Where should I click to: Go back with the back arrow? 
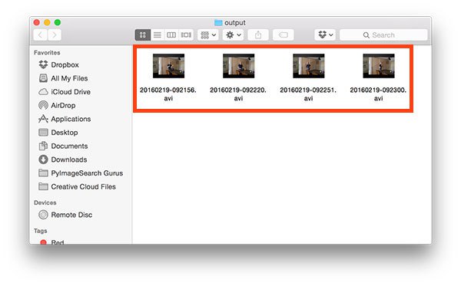40,35
